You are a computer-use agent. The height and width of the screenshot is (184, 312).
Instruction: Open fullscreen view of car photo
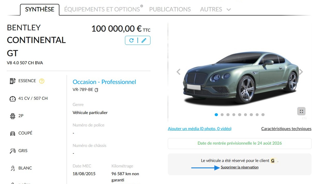pyautogui.click(x=301, y=111)
